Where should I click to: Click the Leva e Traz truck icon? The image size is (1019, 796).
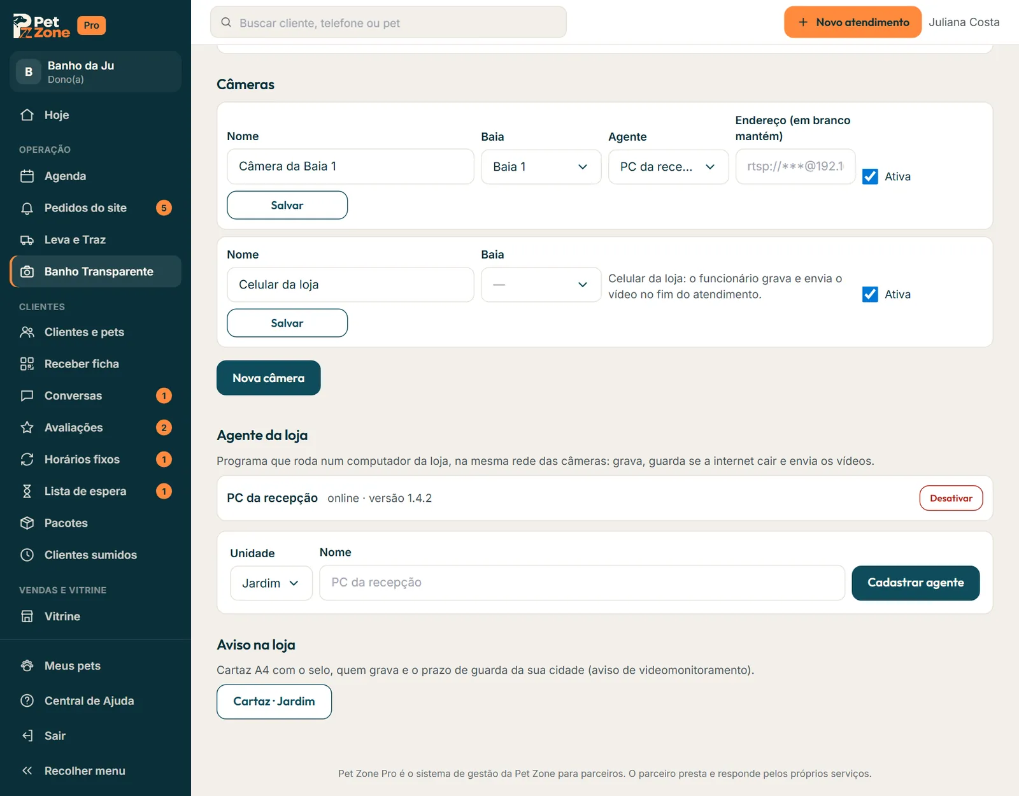pyautogui.click(x=27, y=239)
